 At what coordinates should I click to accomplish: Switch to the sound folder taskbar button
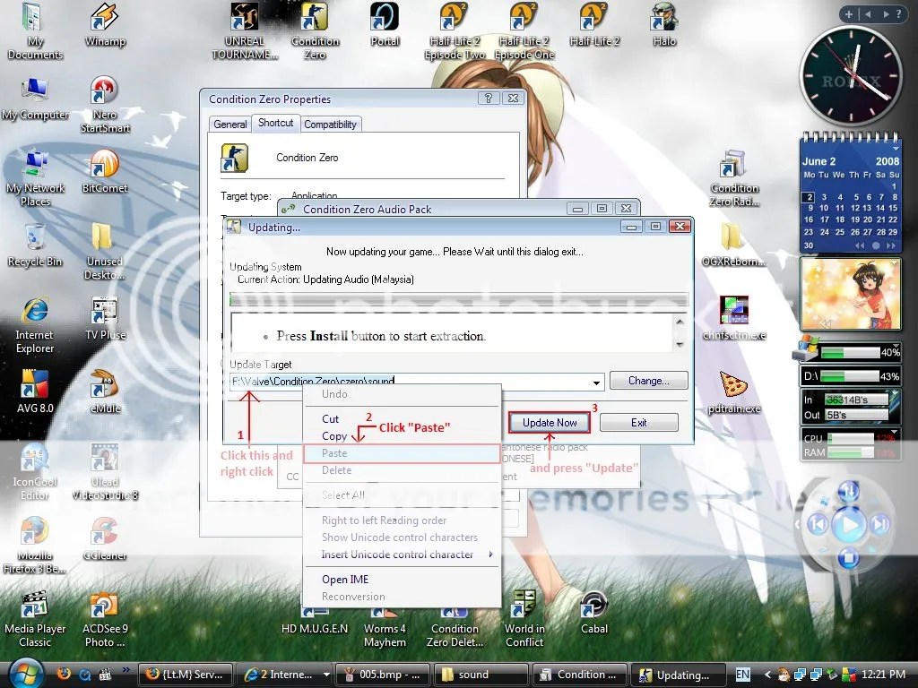point(480,675)
